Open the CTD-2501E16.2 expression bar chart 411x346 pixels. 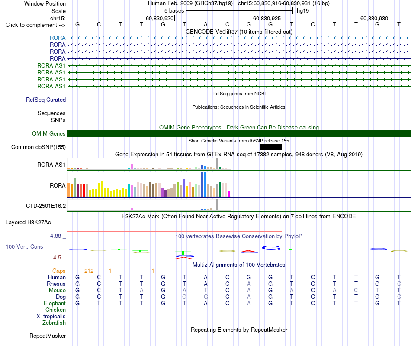coord(149,205)
